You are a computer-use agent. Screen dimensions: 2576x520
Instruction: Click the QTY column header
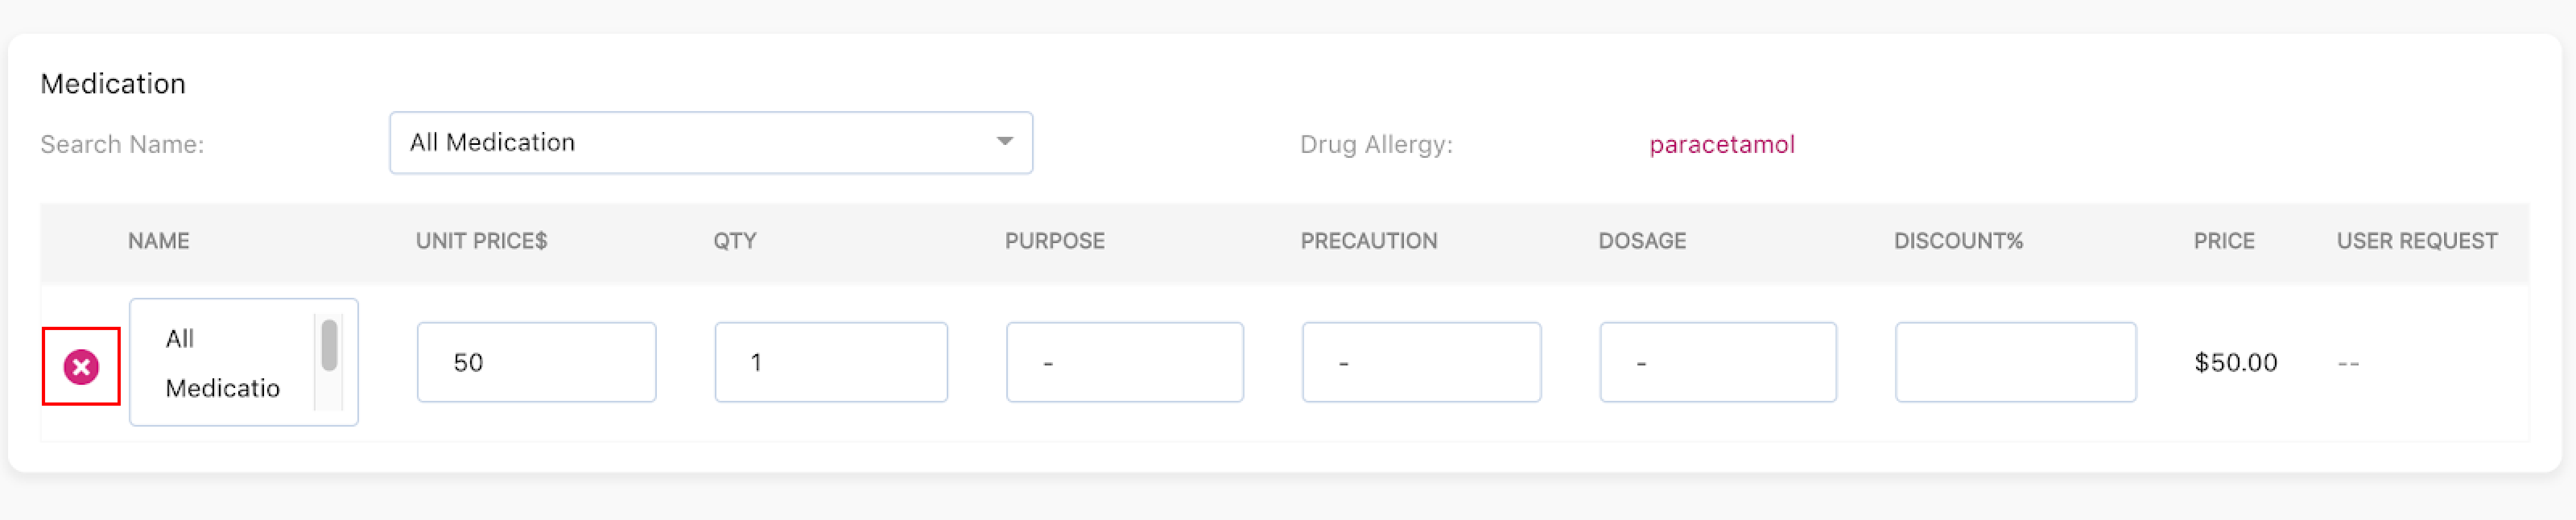[x=734, y=241]
